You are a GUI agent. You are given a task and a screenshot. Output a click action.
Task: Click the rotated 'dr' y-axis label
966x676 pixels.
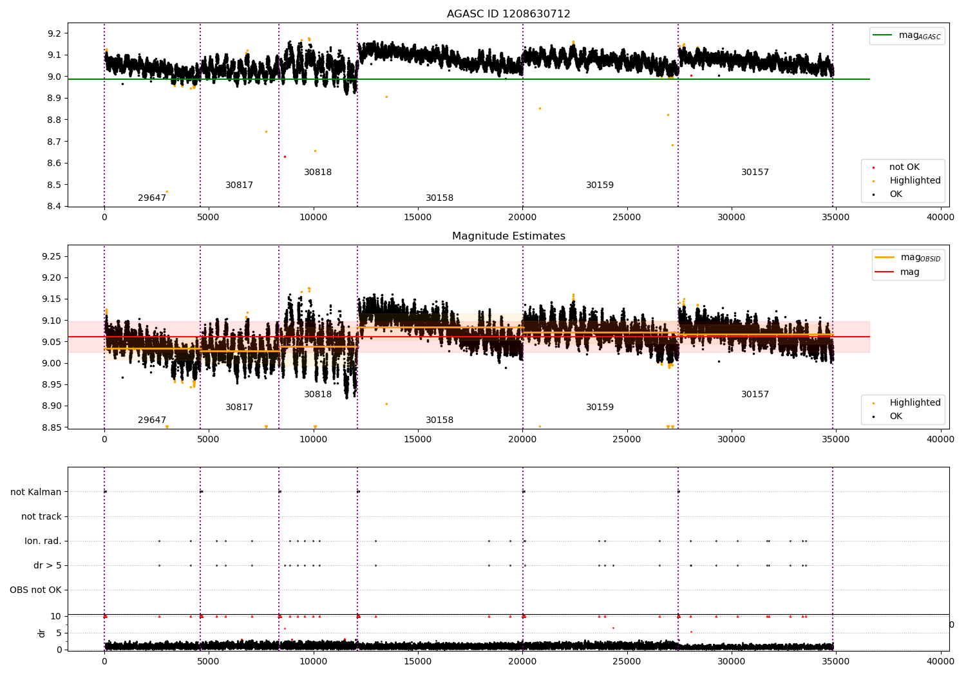pyautogui.click(x=42, y=633)
